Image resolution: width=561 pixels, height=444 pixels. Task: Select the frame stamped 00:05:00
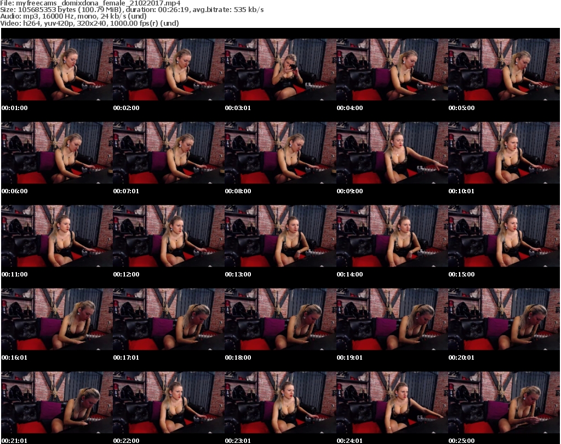click(504, 70)
